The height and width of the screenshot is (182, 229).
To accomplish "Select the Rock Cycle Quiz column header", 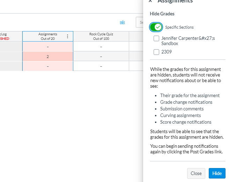I will pyautogui.click(x=101, y=36).
